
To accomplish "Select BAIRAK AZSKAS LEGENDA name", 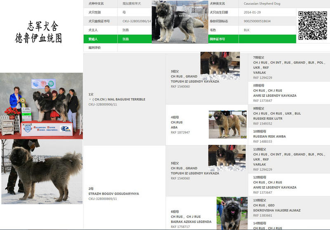I will (x=191, y=222).
